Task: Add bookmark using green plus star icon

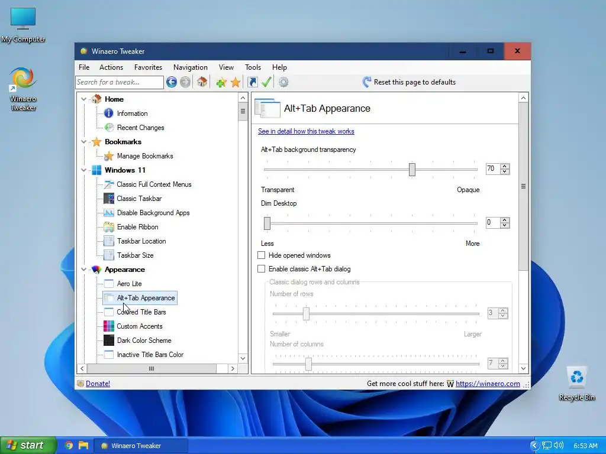Action: (221, 82)
